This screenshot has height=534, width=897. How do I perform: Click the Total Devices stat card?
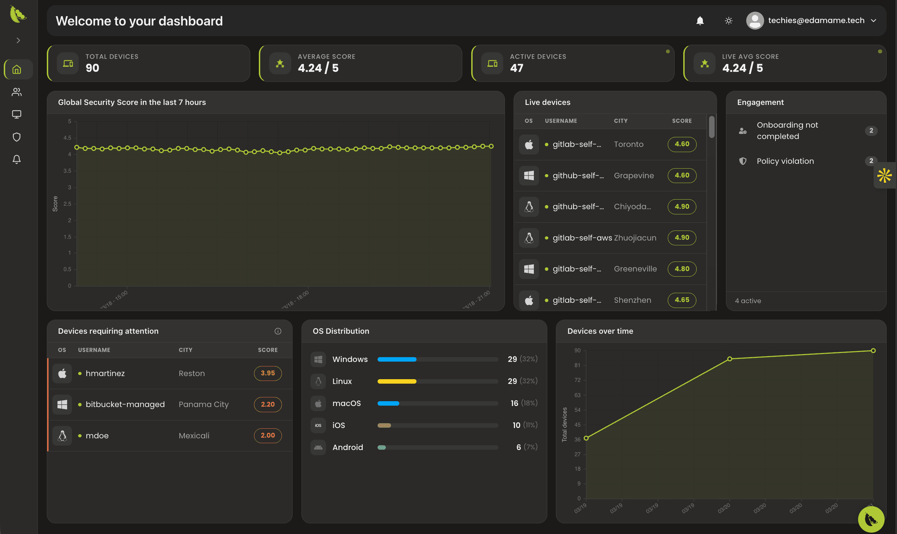(x=148, y=63)
